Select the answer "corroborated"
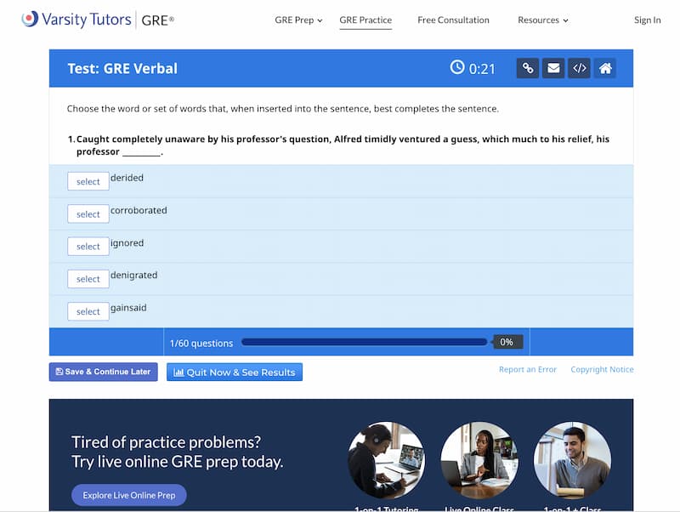This screenshot has height=512, width=680. pos(88,214)
